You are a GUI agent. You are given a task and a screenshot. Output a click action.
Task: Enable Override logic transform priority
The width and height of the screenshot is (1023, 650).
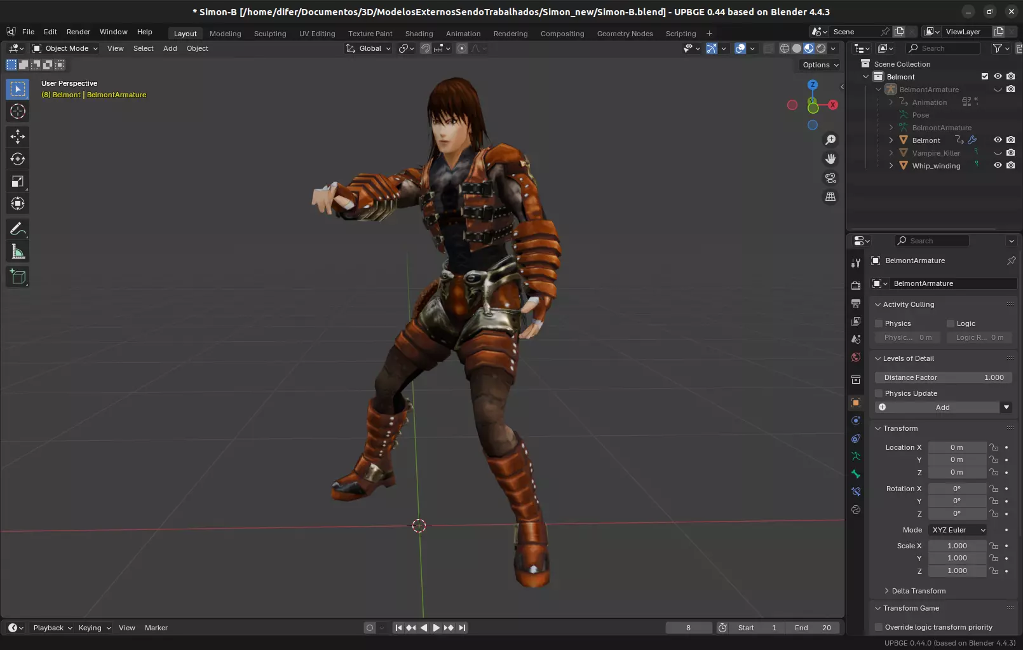point(879,627)
